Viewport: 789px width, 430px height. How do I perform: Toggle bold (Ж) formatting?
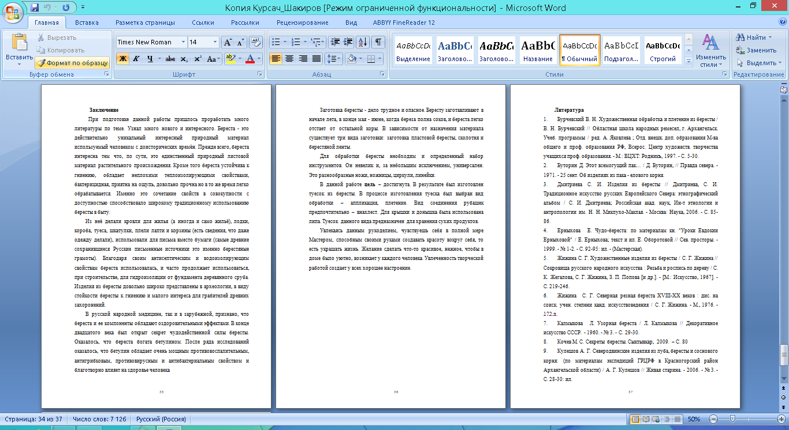point(122,59)
